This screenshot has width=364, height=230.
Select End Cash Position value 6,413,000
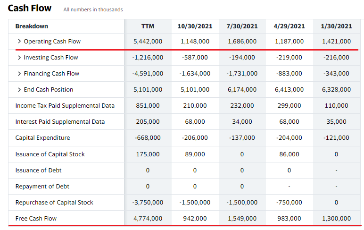(x=289, y=90)
